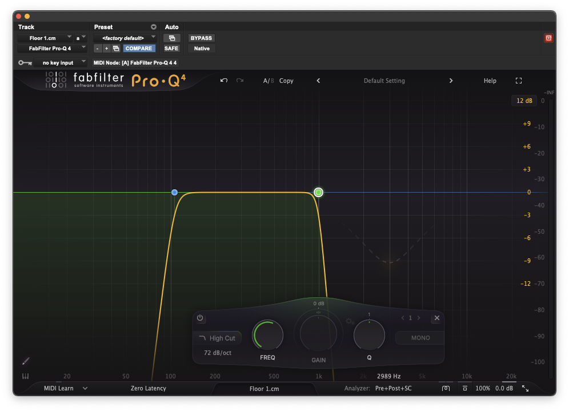Image resolution: width=569 pixels, height=411 pixels.
Task: Open the FabFilter Pro-Q 4 plugin selector
Action: (52, 48)
